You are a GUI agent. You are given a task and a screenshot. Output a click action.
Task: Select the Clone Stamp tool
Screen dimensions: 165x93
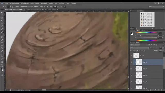point(2,35)
